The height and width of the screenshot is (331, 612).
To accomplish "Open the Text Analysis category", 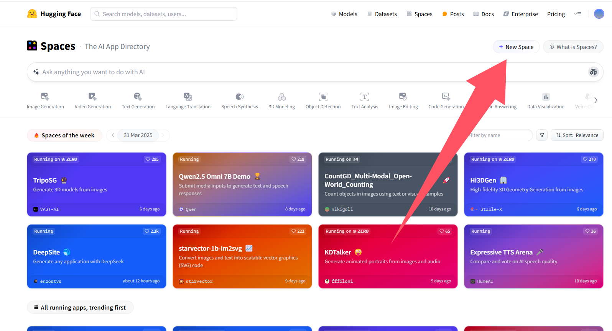I will [365, 101].
